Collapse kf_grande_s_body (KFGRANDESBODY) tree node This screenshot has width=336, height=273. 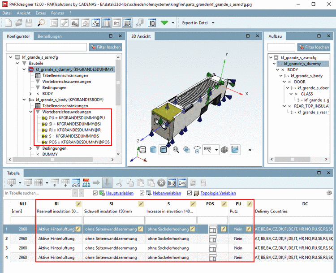(x=24, y=100)
